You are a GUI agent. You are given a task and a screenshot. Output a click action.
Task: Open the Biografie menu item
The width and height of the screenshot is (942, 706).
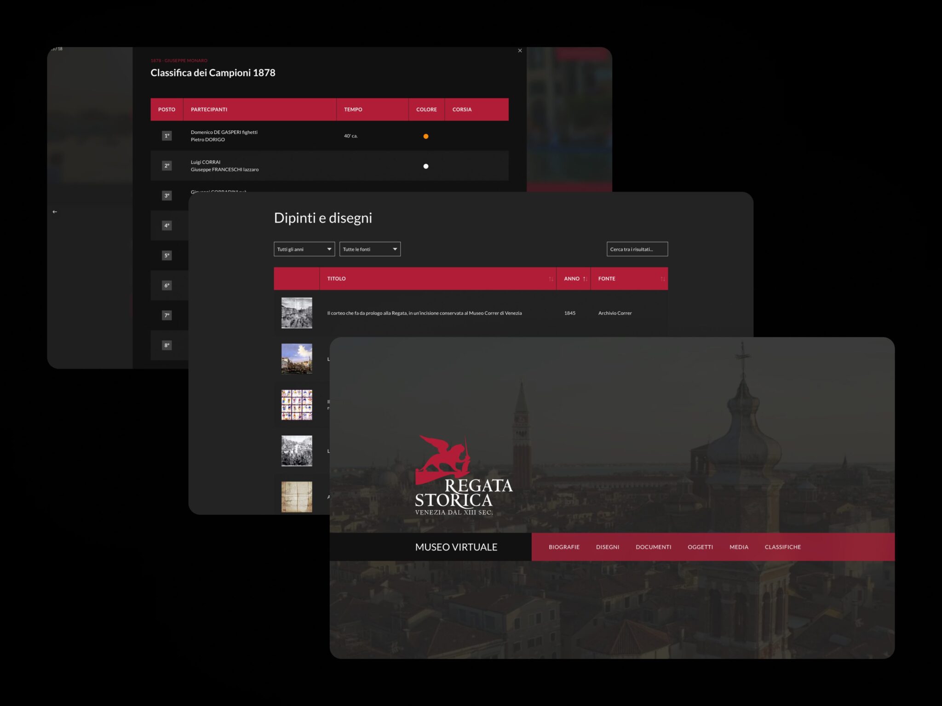564,547
